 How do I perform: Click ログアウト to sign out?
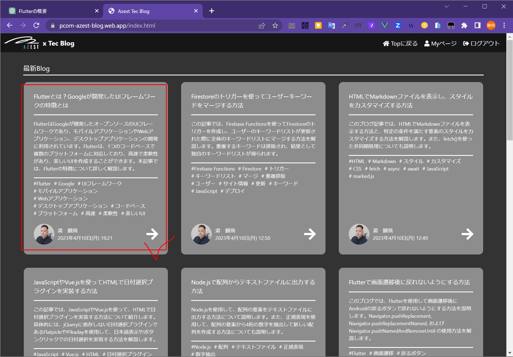point(481,43)
